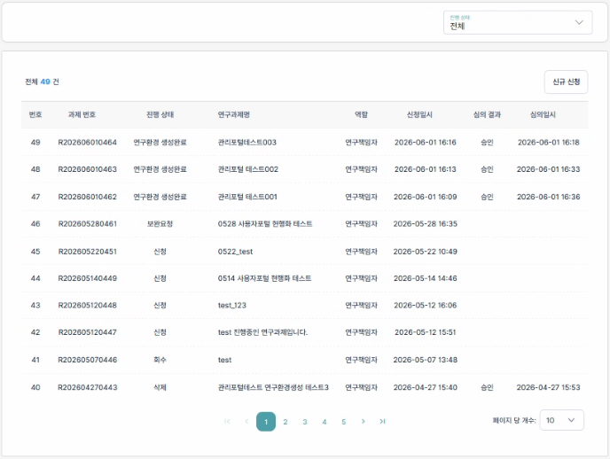Open project R202605220451
The height and width of the screenshot is (459, 610).
(x=88, y=252)
